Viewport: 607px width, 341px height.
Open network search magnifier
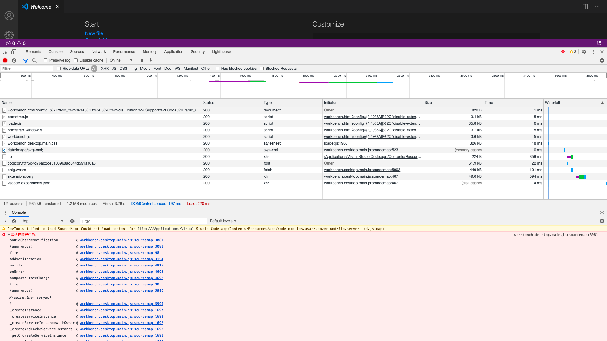coord(34,60)
